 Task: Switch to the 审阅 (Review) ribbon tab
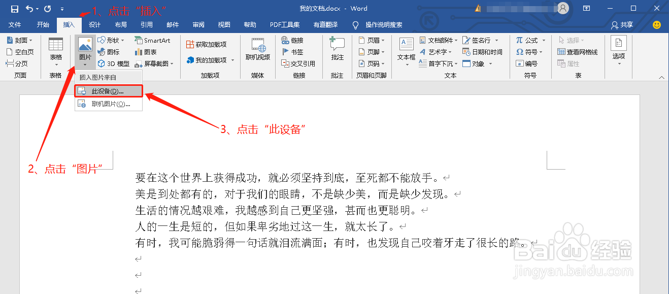click(x=198, y=24)
